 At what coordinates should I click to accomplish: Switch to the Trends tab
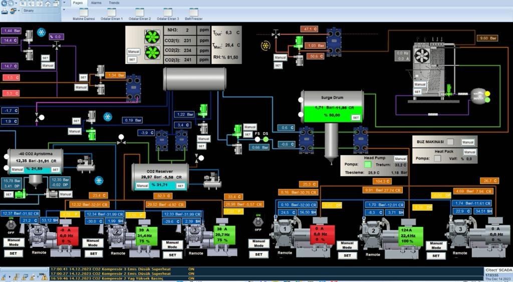click(114, 3)
